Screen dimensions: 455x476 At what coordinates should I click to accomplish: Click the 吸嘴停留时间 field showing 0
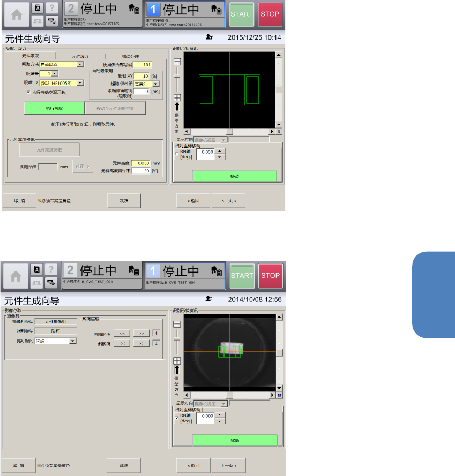click(141, 92)
